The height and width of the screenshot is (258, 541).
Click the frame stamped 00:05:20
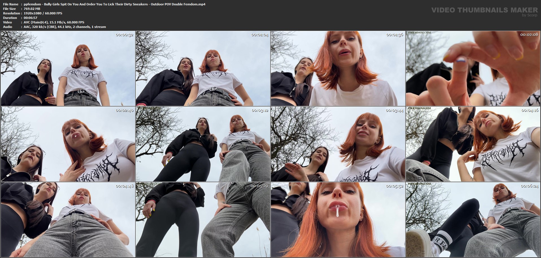203,219
